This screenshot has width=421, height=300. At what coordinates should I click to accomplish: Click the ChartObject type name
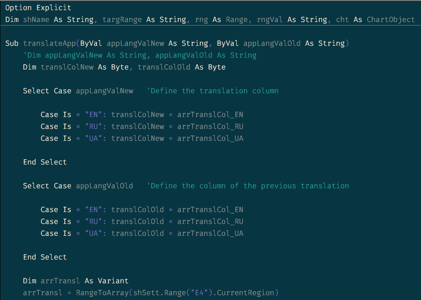[391, 19]
